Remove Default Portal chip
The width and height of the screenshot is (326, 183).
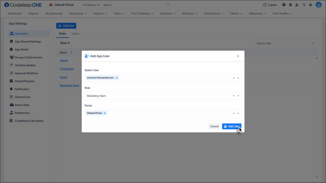104,113
